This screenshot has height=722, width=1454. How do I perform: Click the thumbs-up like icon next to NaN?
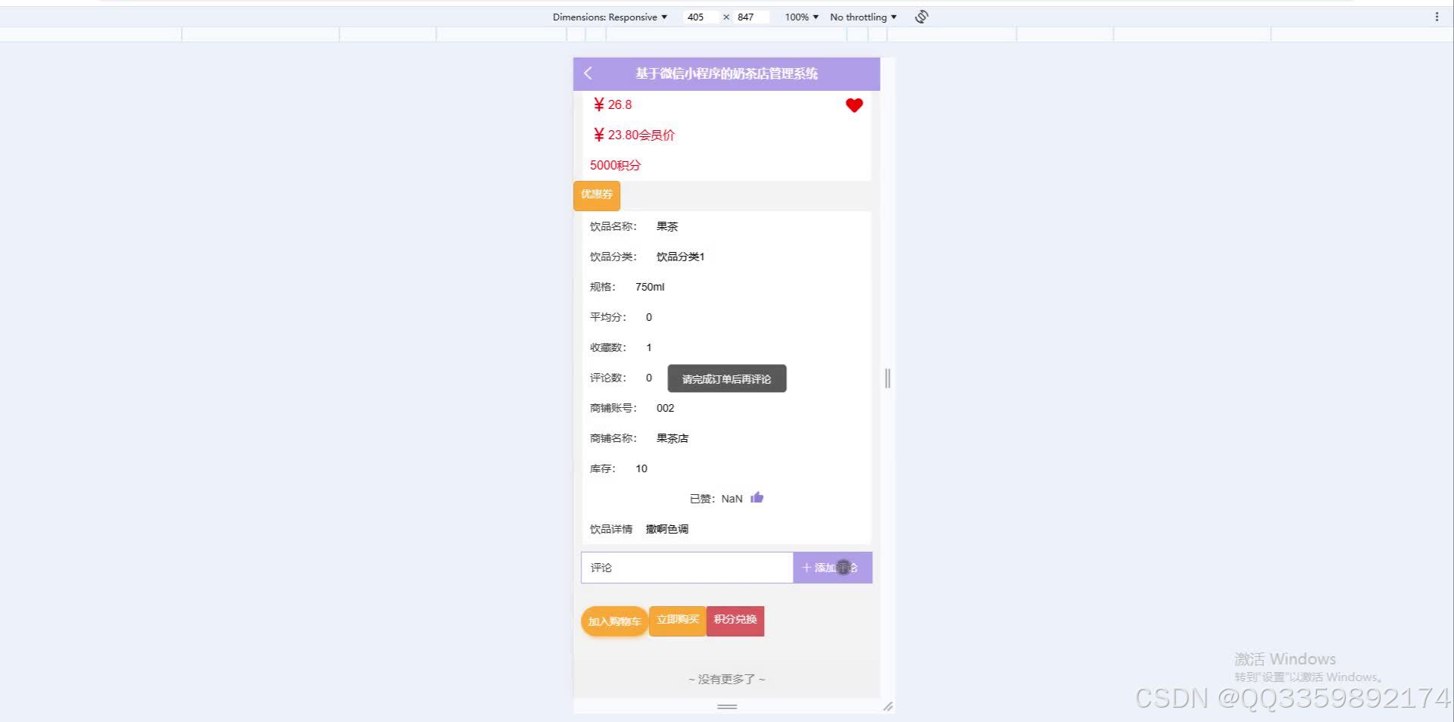(757, 497)
